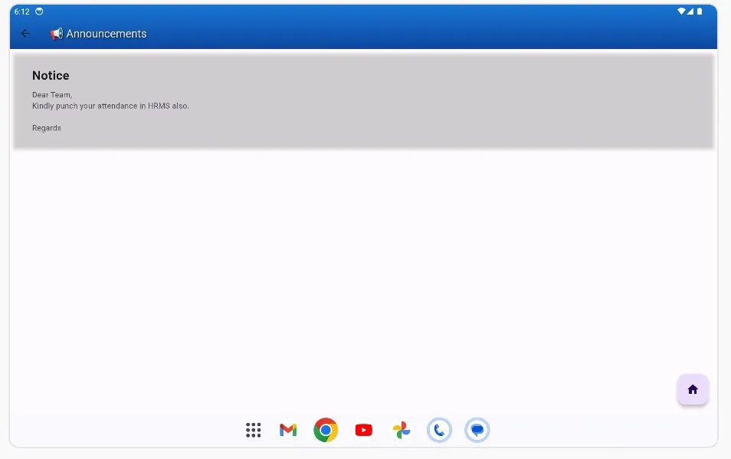Click the 'Regards' text
The image size is (731, 459).
(47, 128)
